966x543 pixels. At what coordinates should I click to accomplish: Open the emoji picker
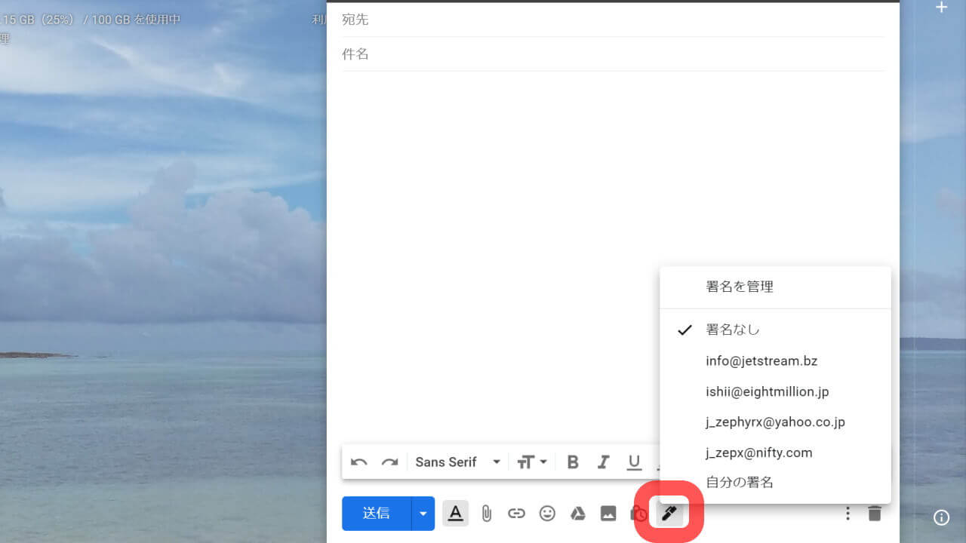(547, 514)
